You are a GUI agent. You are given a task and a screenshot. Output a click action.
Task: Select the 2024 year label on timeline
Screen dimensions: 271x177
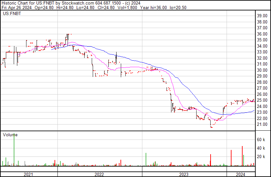[241, 174]
